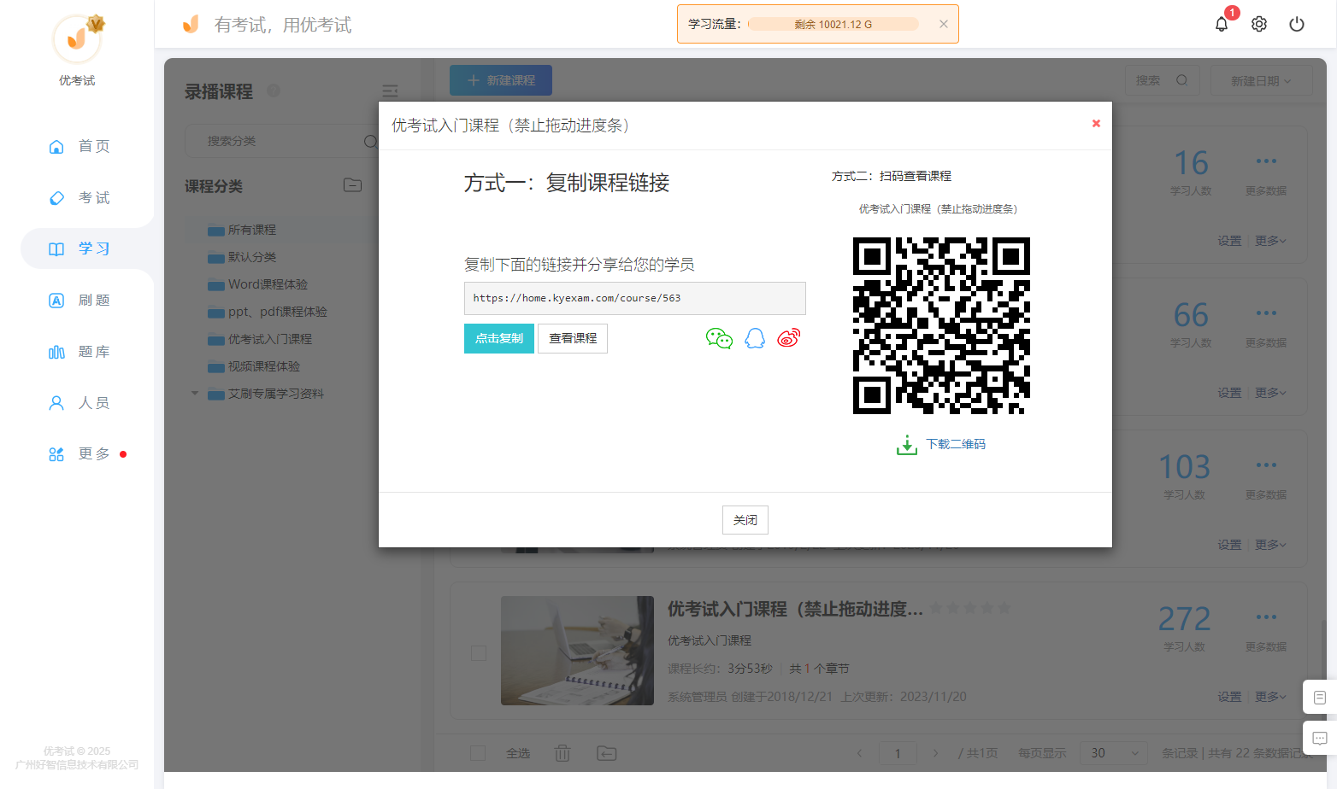Dismiss the learning traffic banner
Viewport: 1337px width, 789px height.
[x=944, y=24]
